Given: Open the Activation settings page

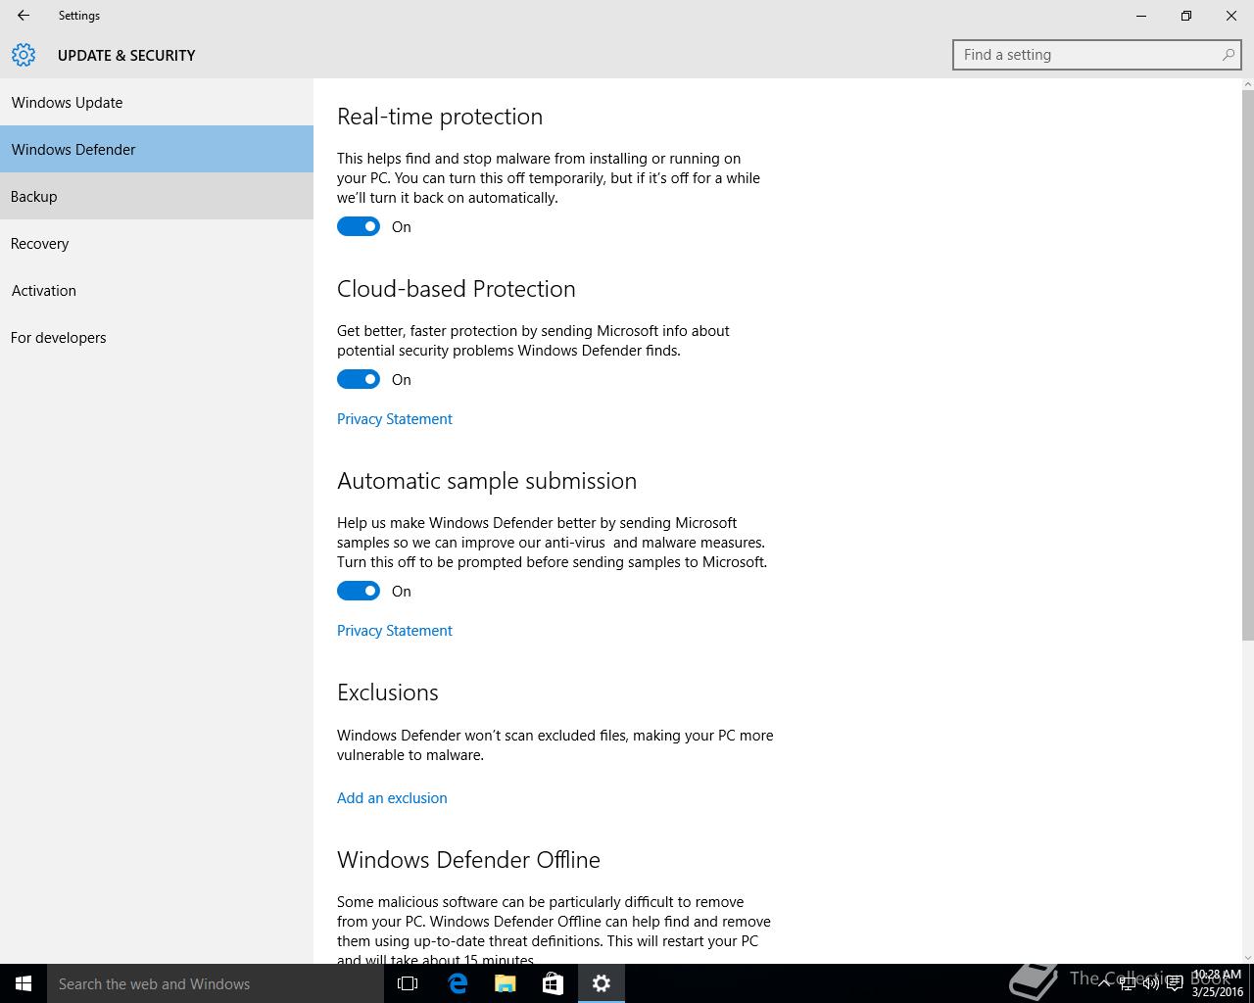Looking at the screenshot, I should pyautogui.click(x=157, y=290).
